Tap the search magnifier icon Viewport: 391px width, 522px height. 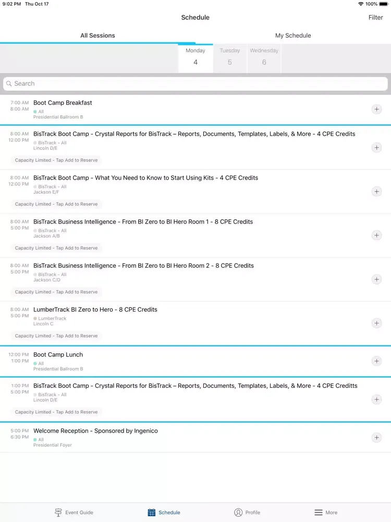(x=9, y=84)
